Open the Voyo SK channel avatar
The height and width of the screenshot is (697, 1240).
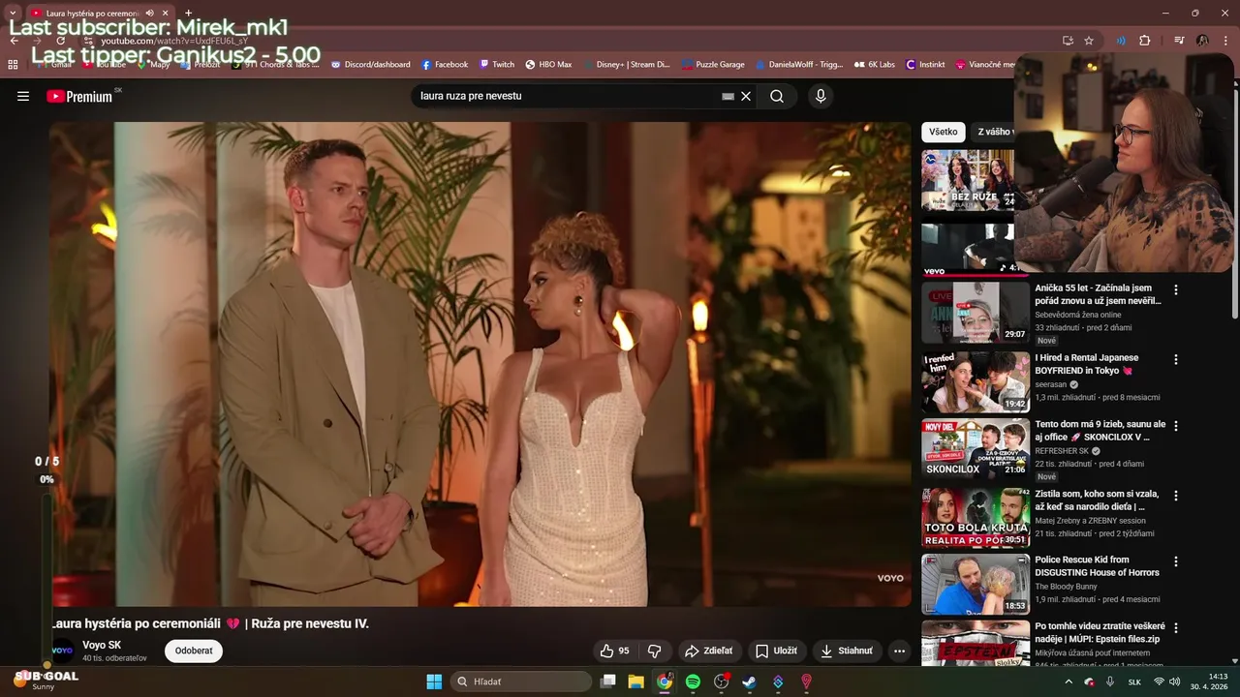click(x=62, y=651)
